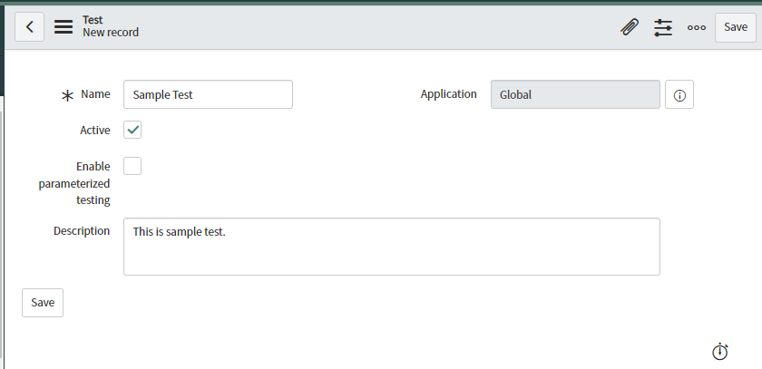Image resolution: width=762 pixels, height=369 pixels.
Task: Click the Save button in the header
Action: pyautogui.click(x=736, y=28)
